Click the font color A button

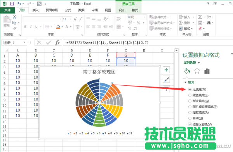67,27
